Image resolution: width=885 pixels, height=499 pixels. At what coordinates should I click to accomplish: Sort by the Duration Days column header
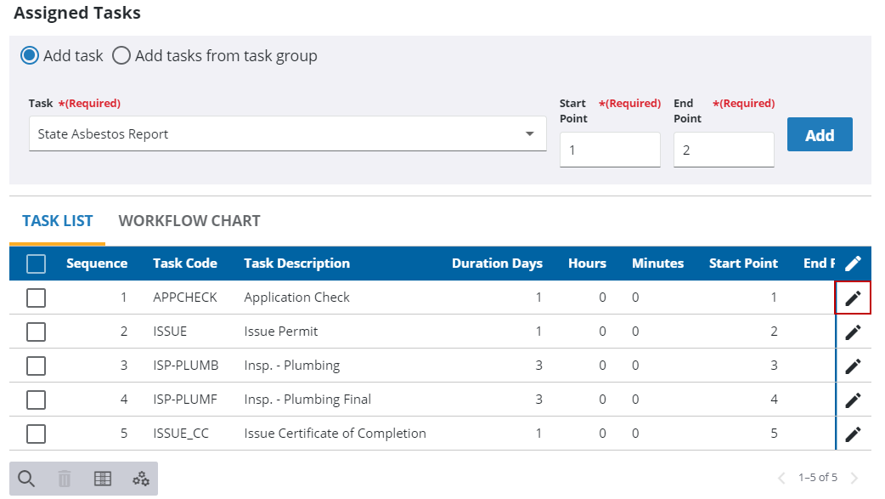(x=497, y=264)
